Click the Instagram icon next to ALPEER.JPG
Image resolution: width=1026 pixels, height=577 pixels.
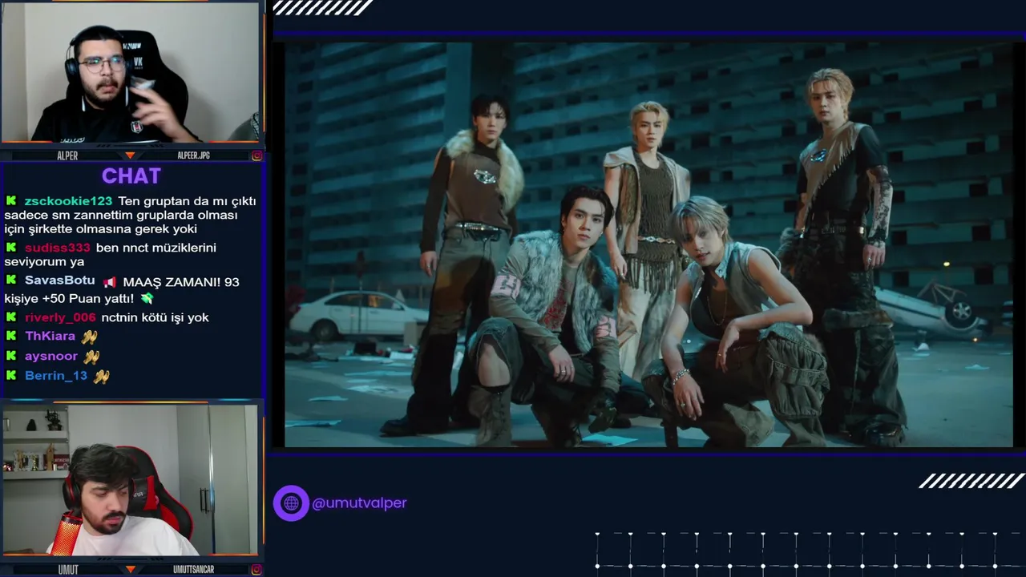256,155
